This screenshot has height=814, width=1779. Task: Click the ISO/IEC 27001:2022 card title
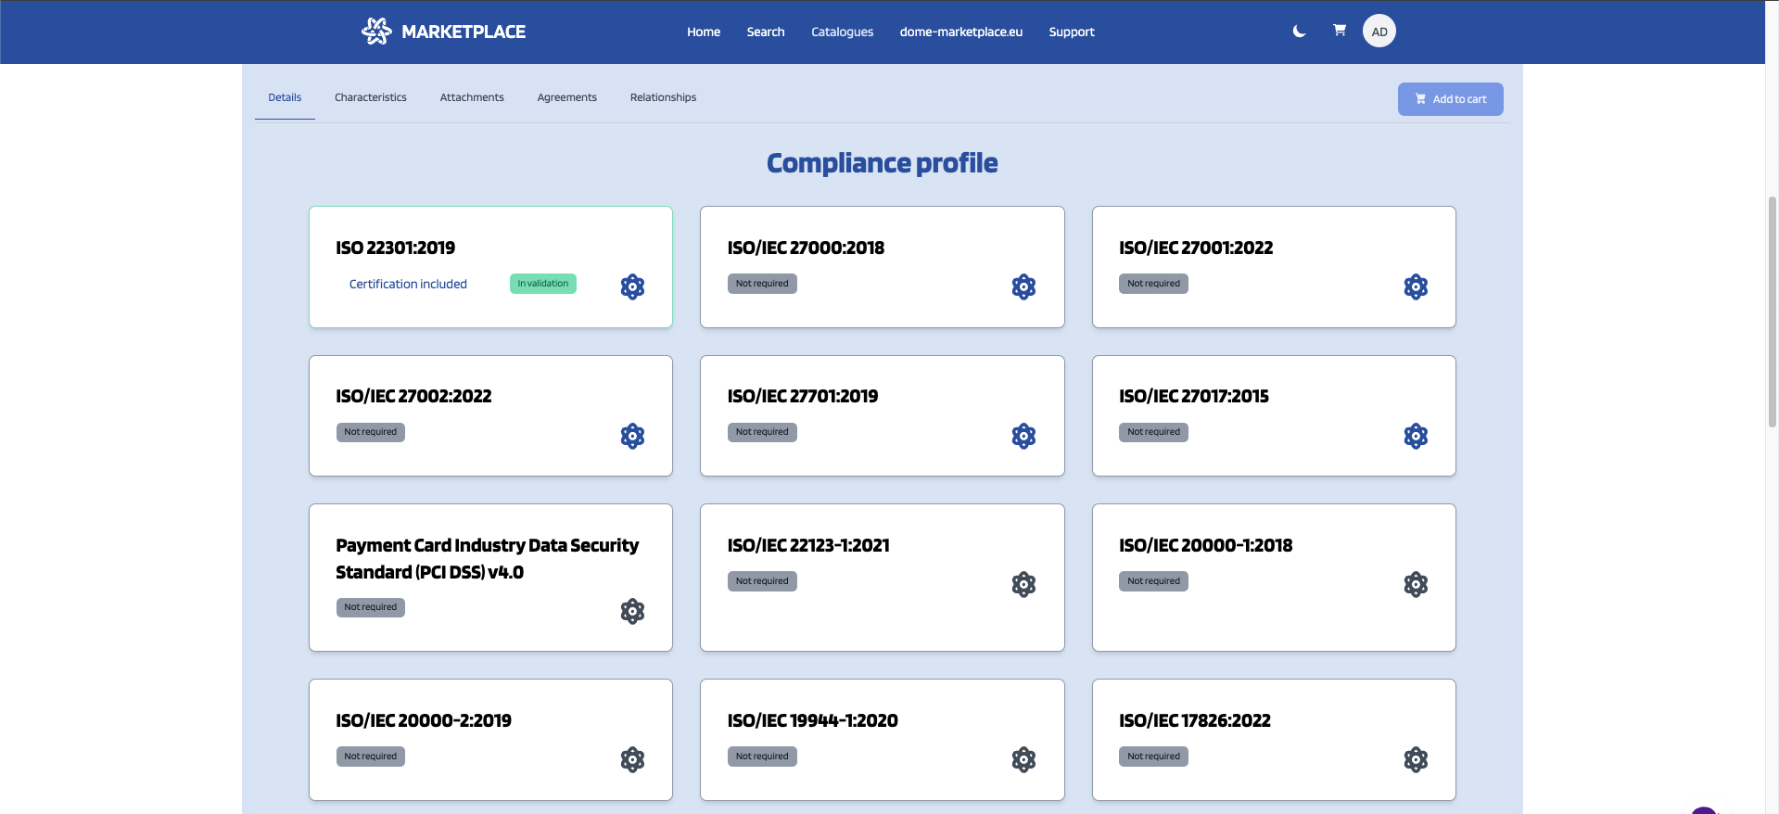[1196, 248]
